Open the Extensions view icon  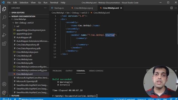pos(4,44)
